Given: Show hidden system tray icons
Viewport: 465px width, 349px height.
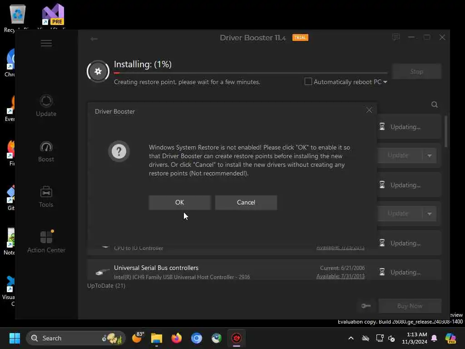Looking at the screenshot, I should [x=351, y=338].
